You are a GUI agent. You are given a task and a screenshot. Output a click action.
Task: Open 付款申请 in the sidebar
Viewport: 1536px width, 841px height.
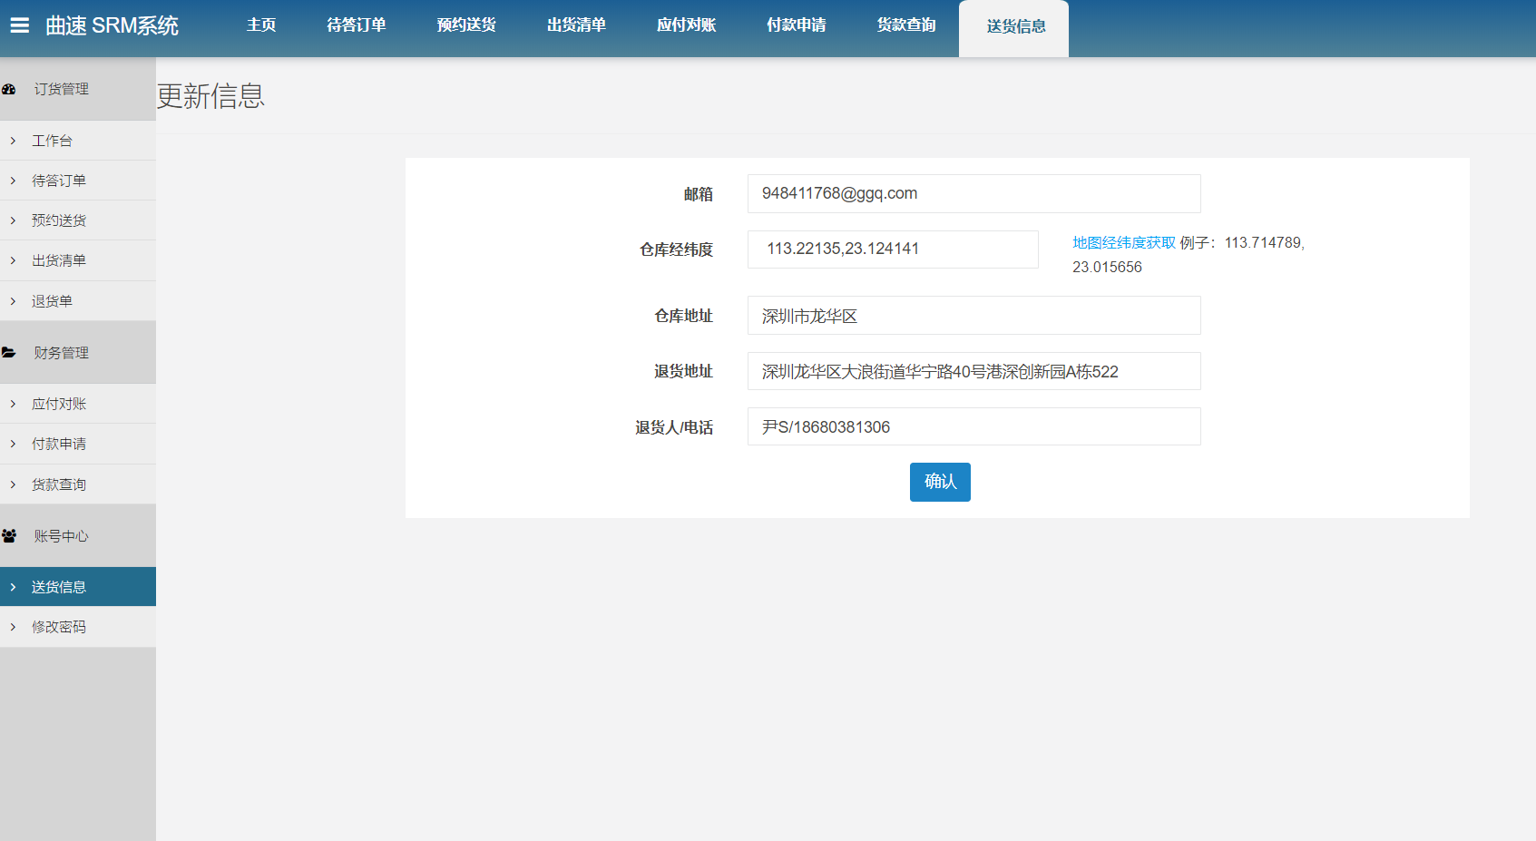coord(78,444)
